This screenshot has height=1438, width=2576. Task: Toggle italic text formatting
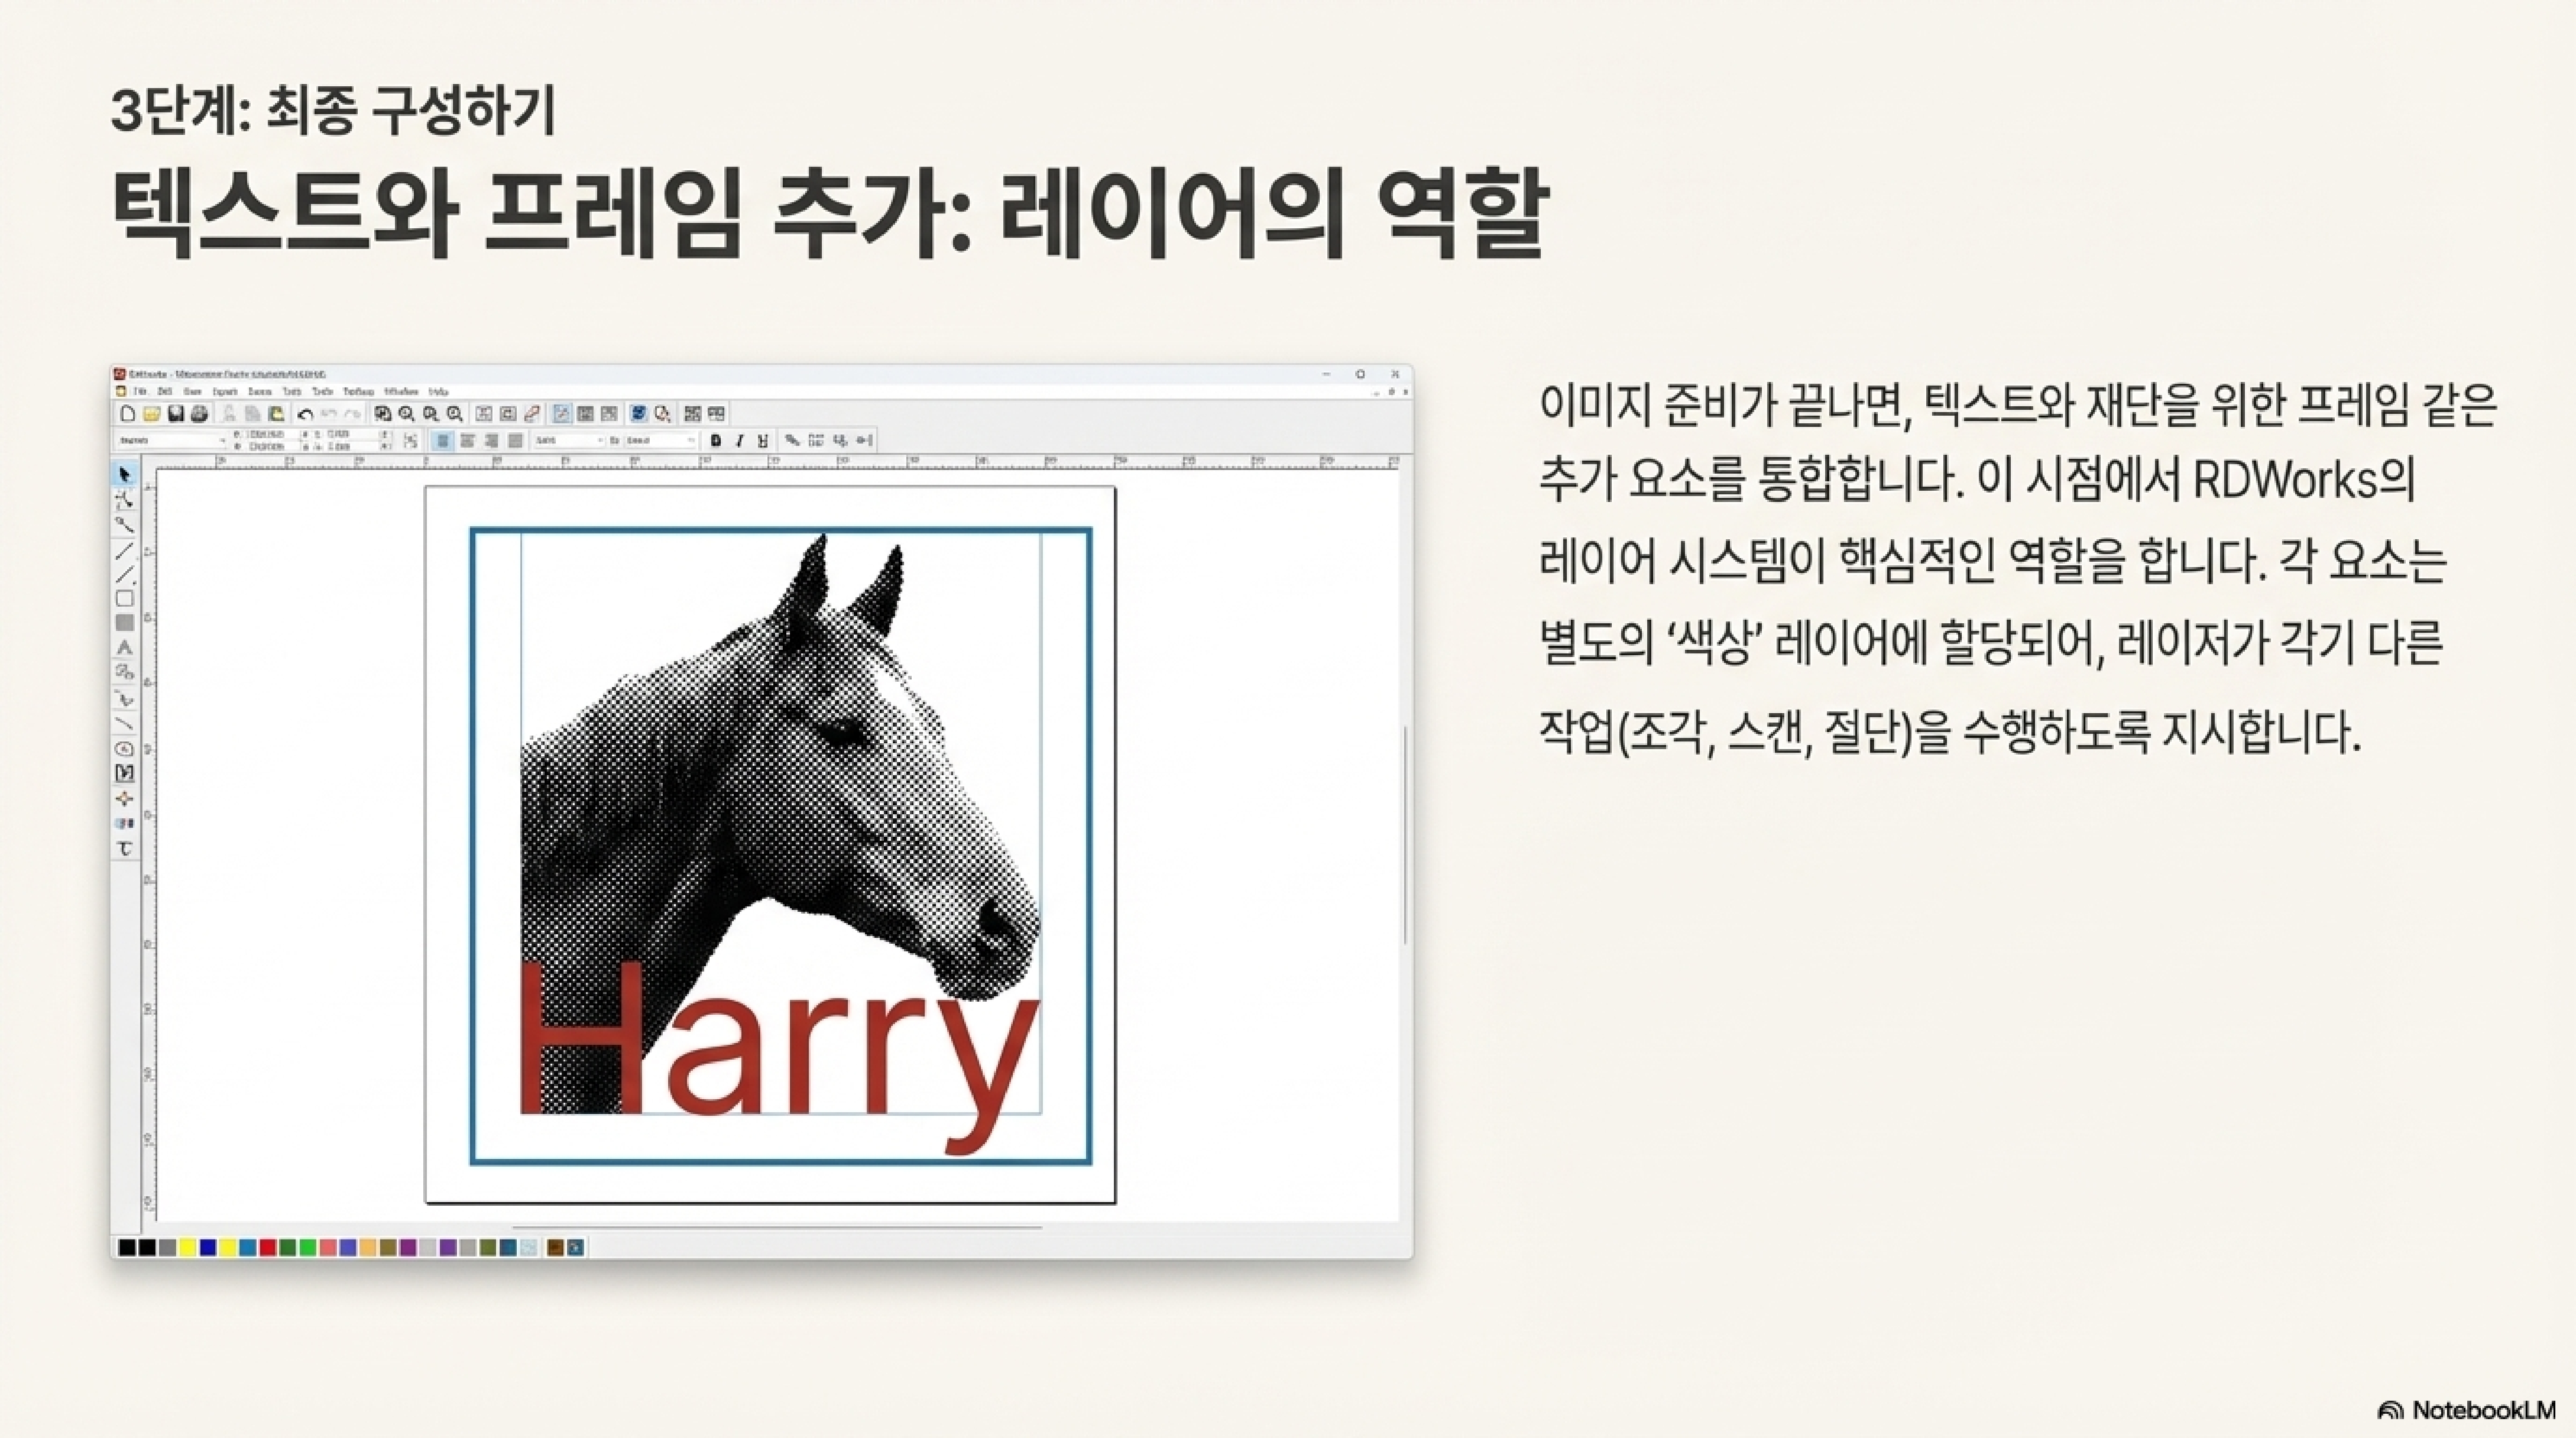click(x=740, y=440)
